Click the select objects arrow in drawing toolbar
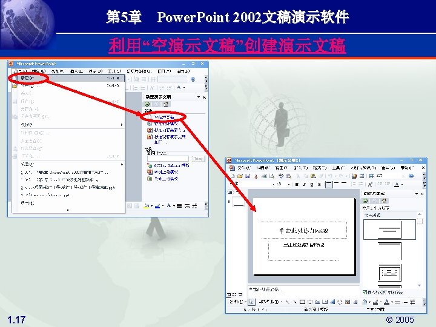 click(251, 302)
